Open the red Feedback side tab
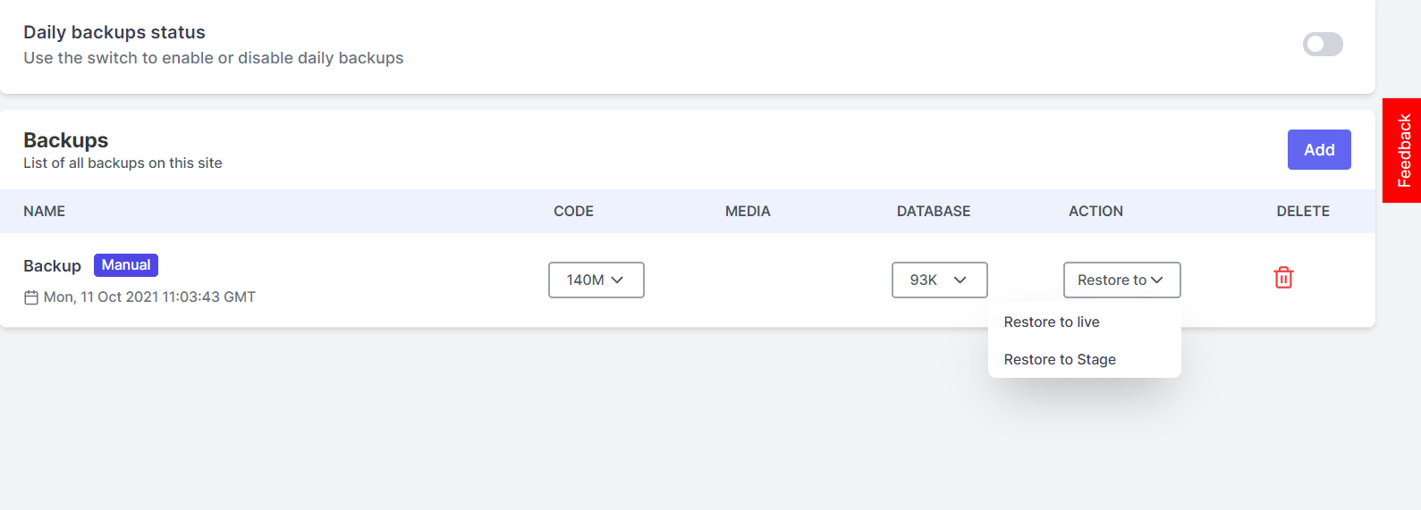The image size is (1421, 510). (1402, 150)
